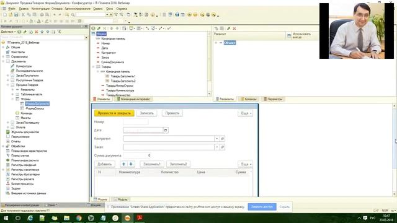
Task: Click the Записать button in form preview
Action: [146, 113]
